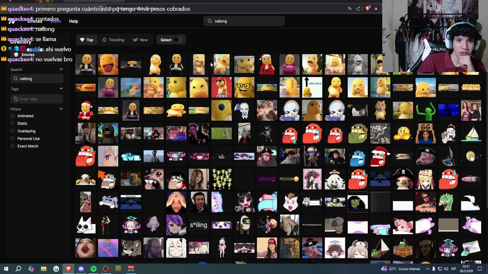Select the purple 'along' text emote
The height and width of the screenshot is (274, 488).
coord(266,179)
